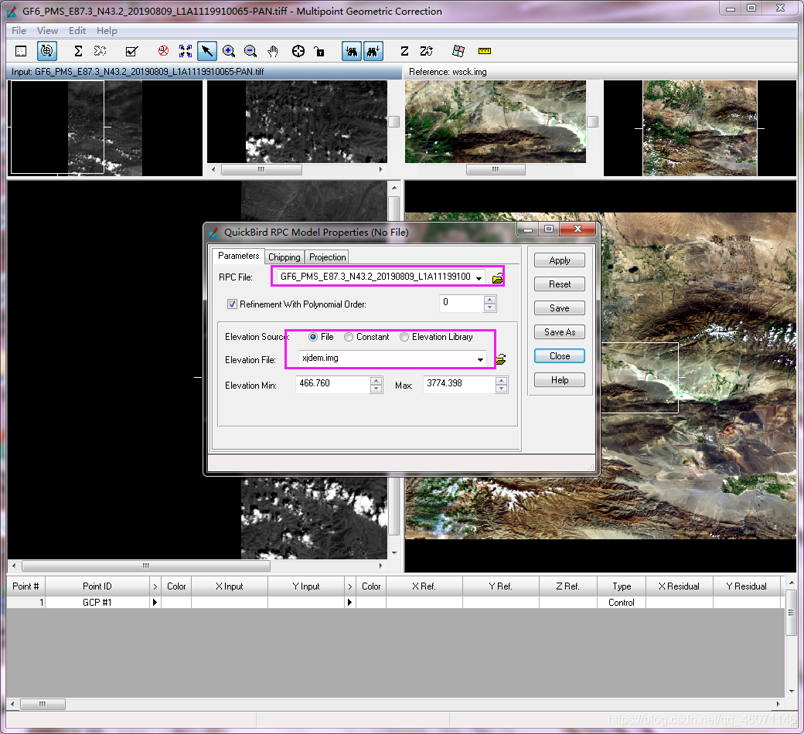Expand arrow after Point ID column header
This screenshot has height=734, width=804.
[155, 586]
